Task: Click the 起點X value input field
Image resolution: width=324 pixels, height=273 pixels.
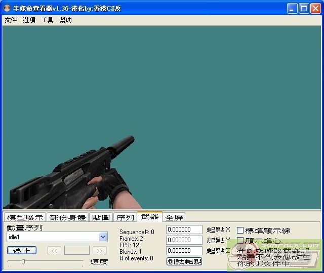Action: [184, 230]
